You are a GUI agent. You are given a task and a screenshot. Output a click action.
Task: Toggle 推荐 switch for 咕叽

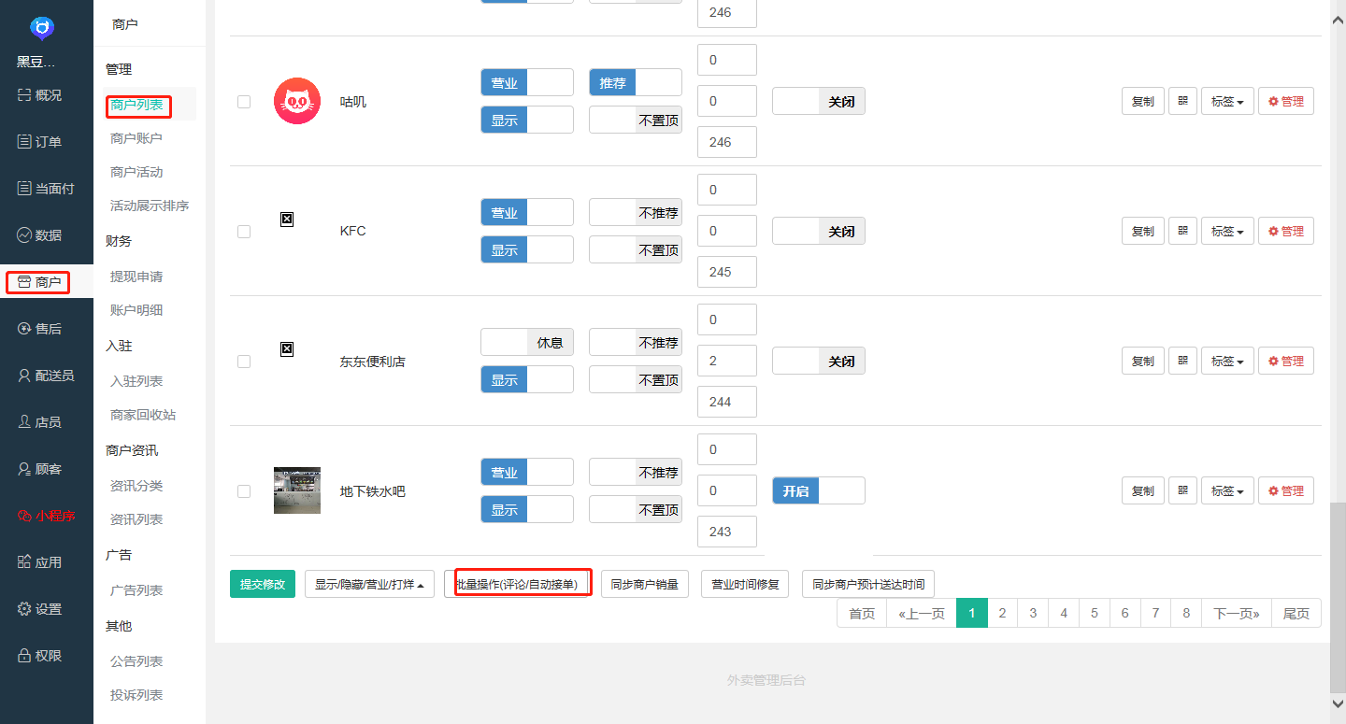(x=636, y=82)
